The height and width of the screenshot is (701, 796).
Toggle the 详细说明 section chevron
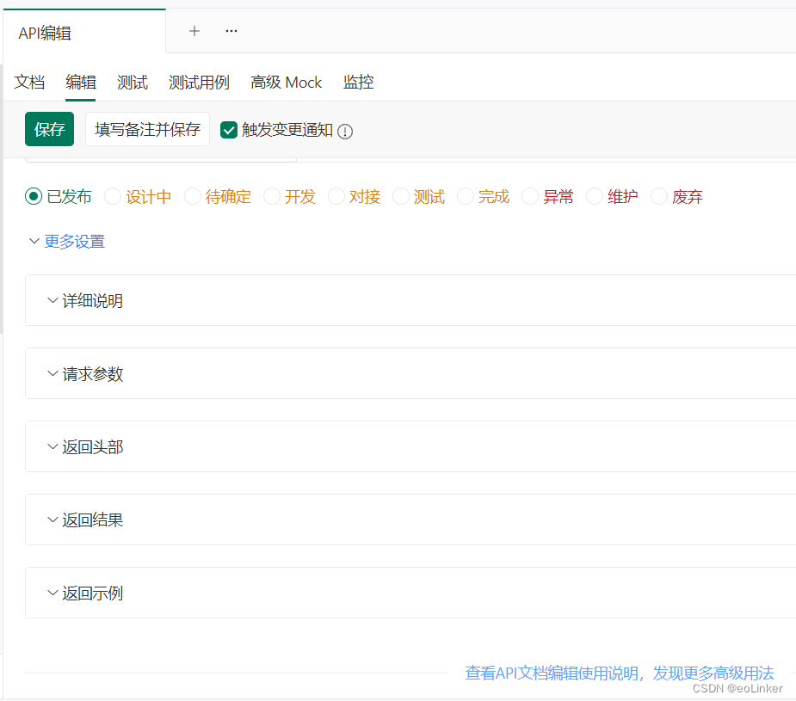tap(52, 301)
